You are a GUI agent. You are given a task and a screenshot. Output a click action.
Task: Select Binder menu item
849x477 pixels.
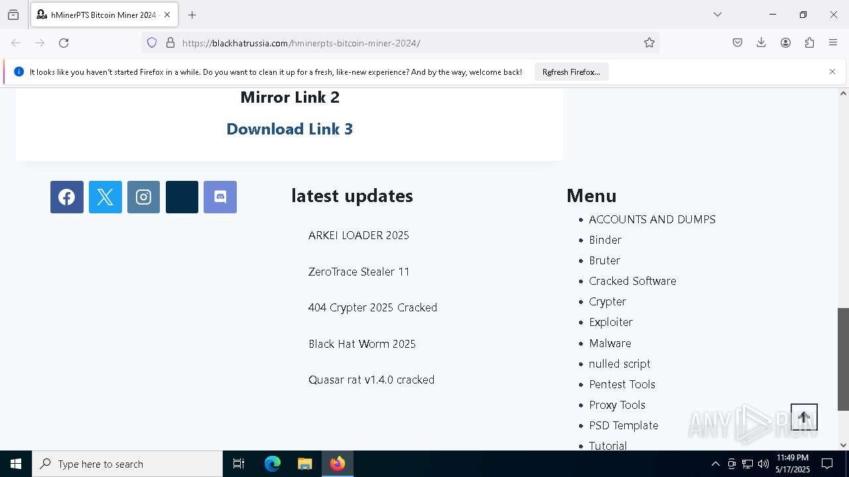tap(605, 240)
